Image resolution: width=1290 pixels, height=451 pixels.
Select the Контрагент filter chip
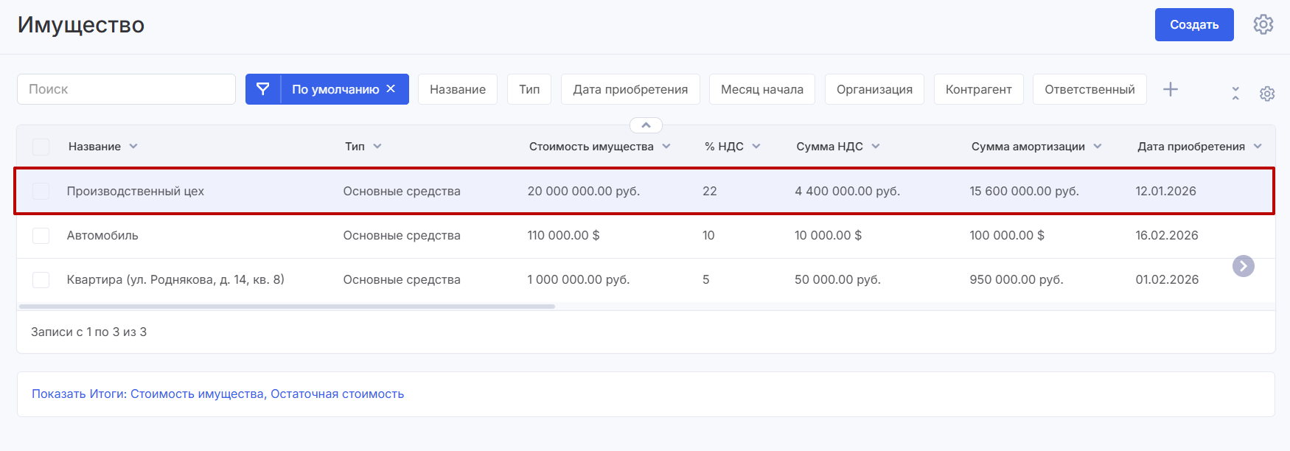978,89
